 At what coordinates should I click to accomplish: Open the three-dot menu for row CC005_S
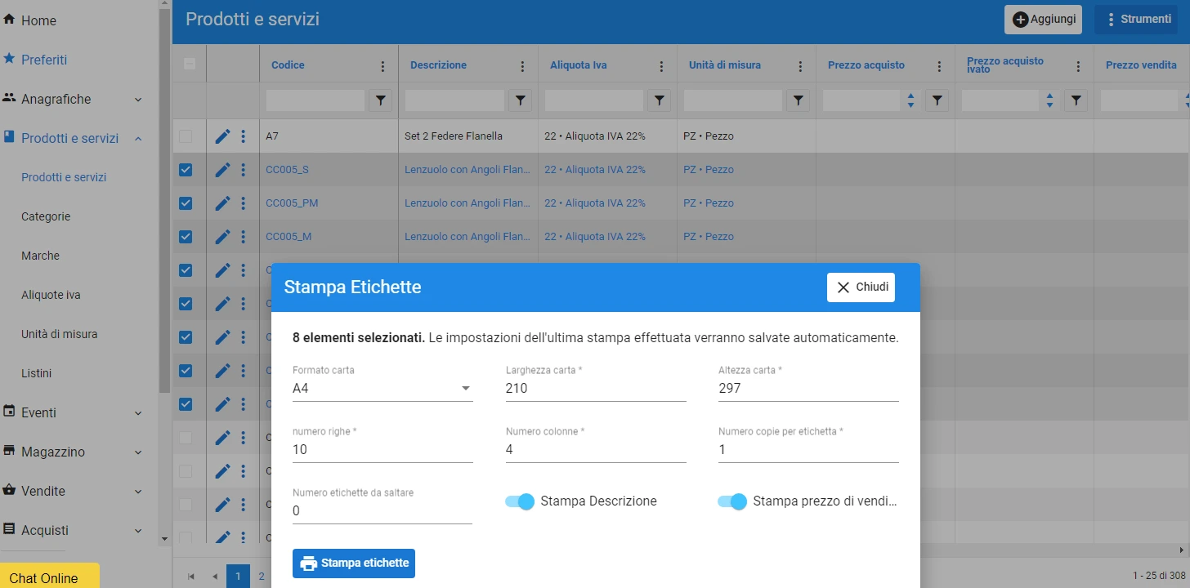[243, 170]
